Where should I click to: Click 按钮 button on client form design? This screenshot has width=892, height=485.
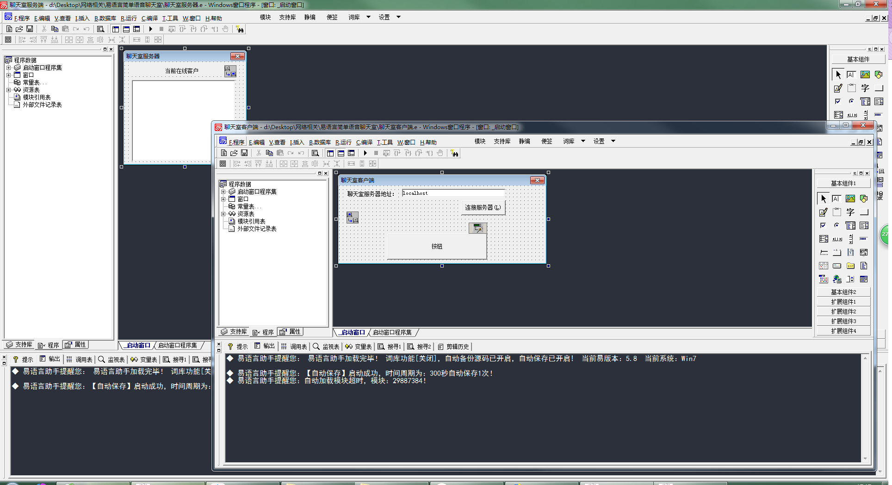437,246
